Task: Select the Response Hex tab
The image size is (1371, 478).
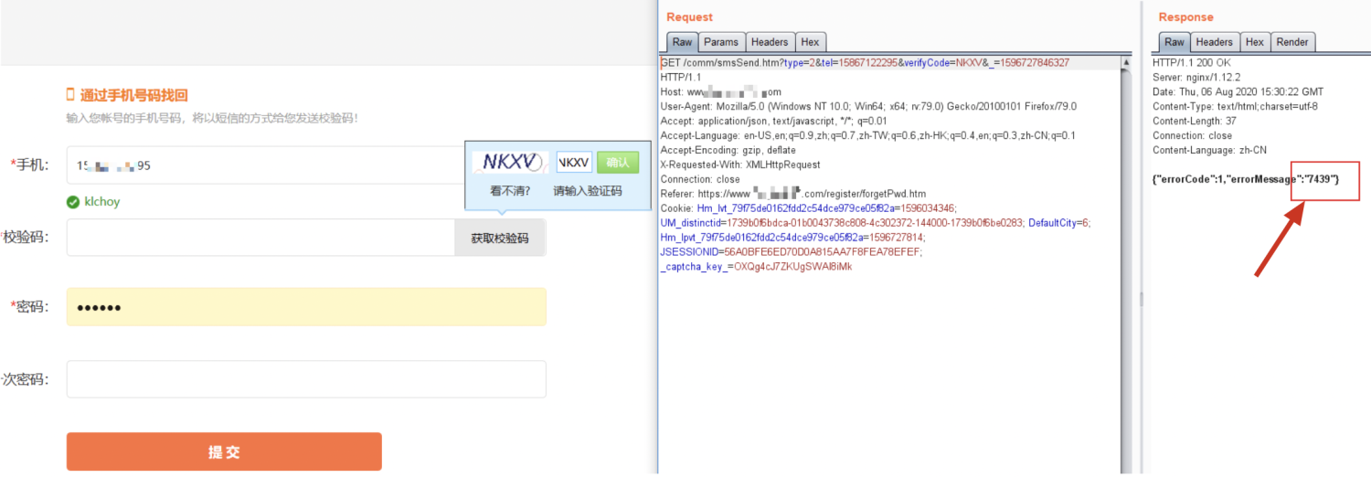Action: tap(1255, 42)
